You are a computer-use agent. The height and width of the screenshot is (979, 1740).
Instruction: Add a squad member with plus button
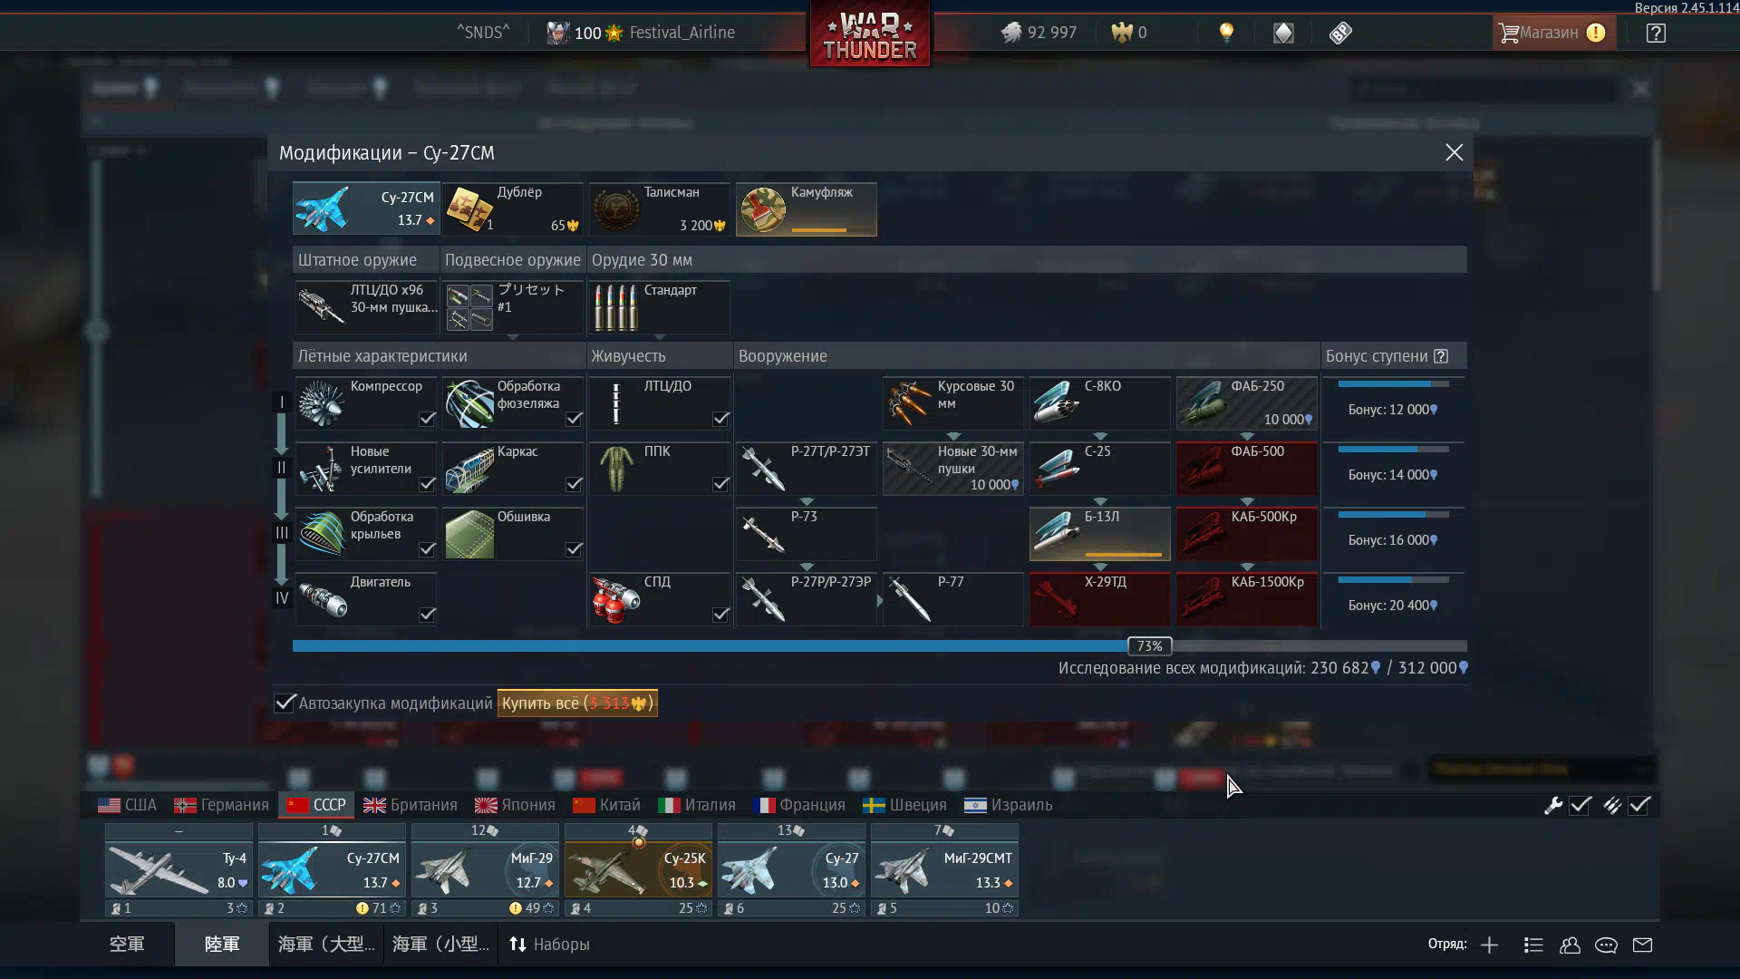pyautogui.click(x=1489, y=945)
